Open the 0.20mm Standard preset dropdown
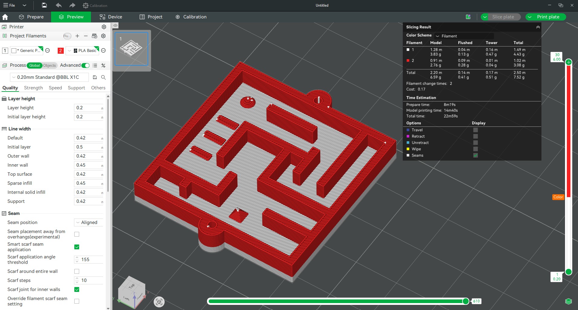578x310 pixels. point(49,77)
